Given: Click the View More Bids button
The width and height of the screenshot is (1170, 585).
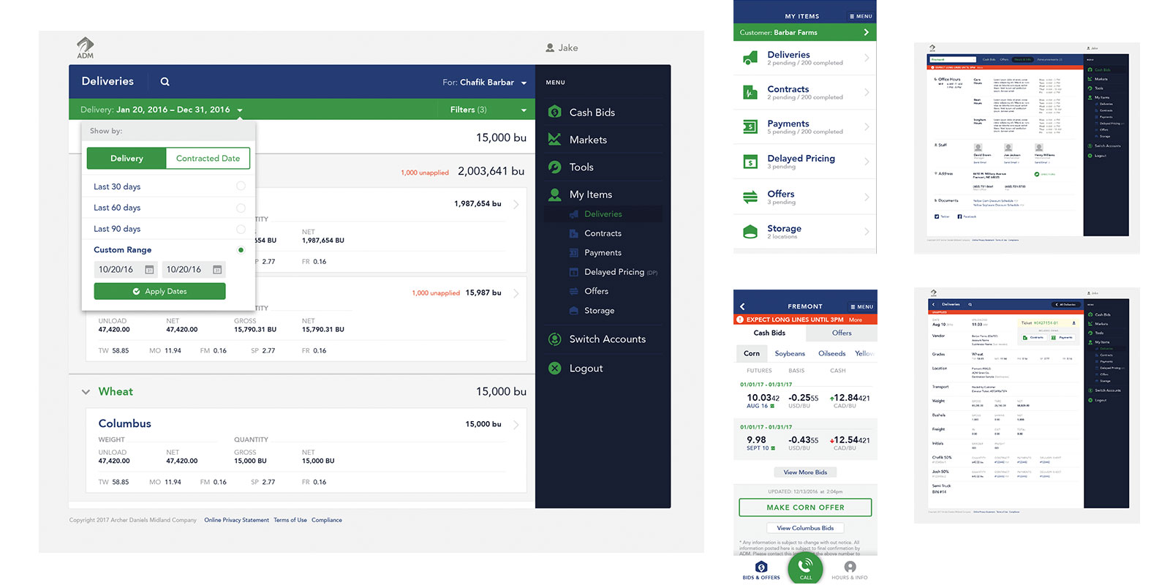Looking at the screenshot, I should coord(805,472).
